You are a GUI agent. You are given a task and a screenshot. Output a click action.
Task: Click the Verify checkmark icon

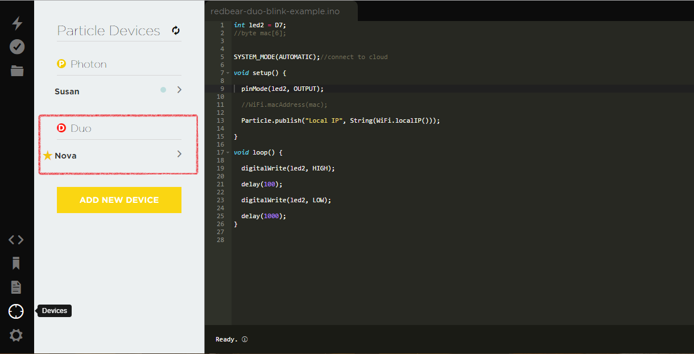point(17,47)
